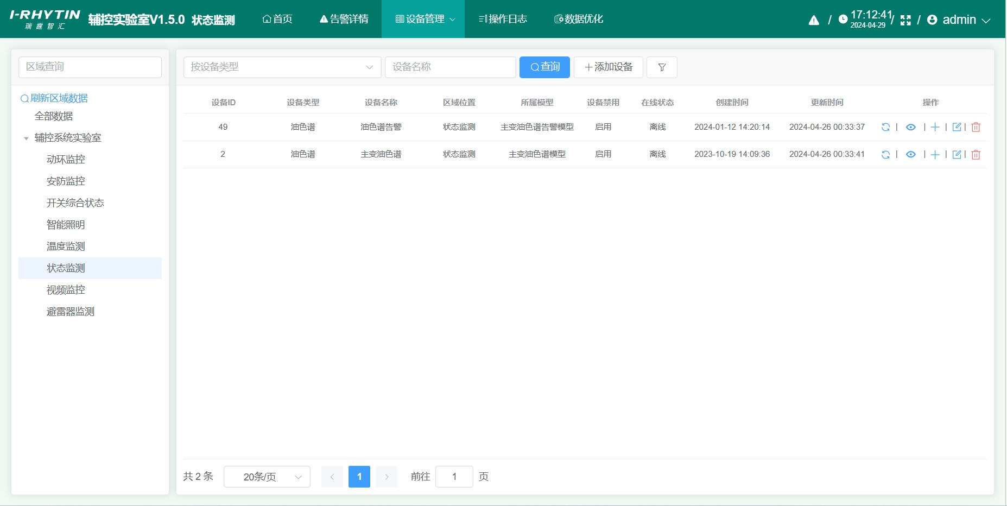Click the plus icon on 油色谱告警 row
The height and width of the screenshot is (506, 1007).
[935, 127]
